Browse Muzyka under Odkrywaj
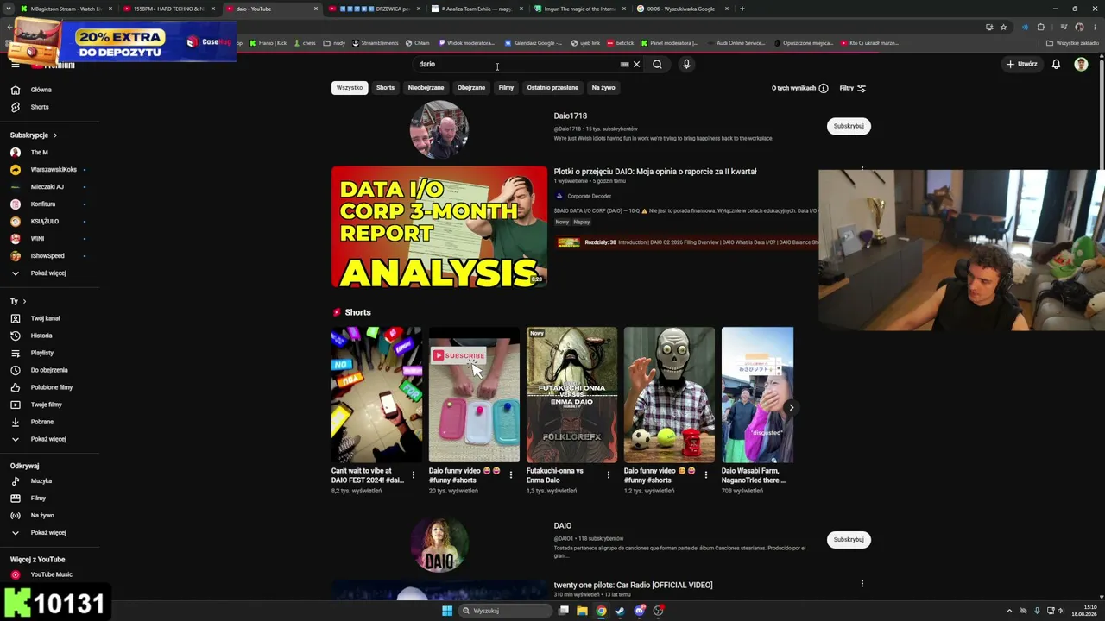Viewport: 1105px width, 621px height. 41,480
